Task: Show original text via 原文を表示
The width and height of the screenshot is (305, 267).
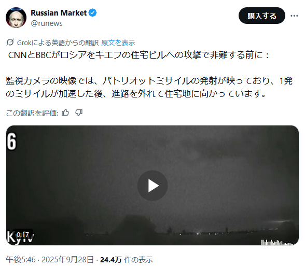Action: tap(118, 43)
